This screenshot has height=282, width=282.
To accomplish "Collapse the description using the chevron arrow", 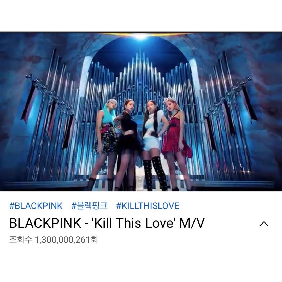I will coord(264,224).
